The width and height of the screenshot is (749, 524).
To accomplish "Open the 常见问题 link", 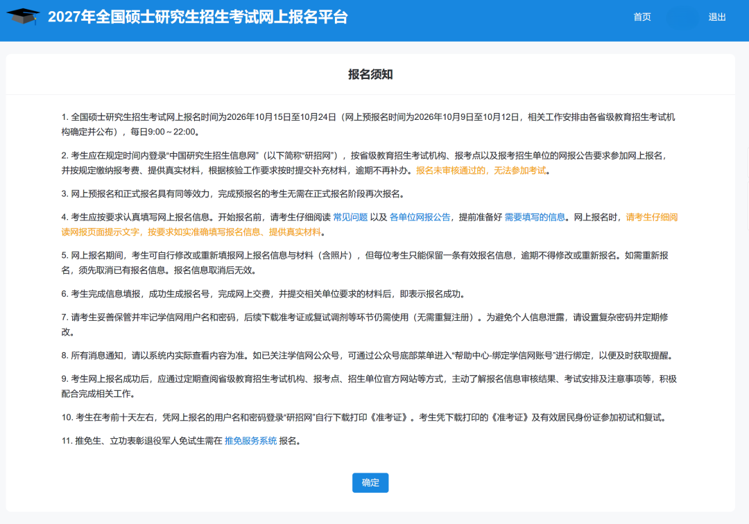I will pos(350,217).
